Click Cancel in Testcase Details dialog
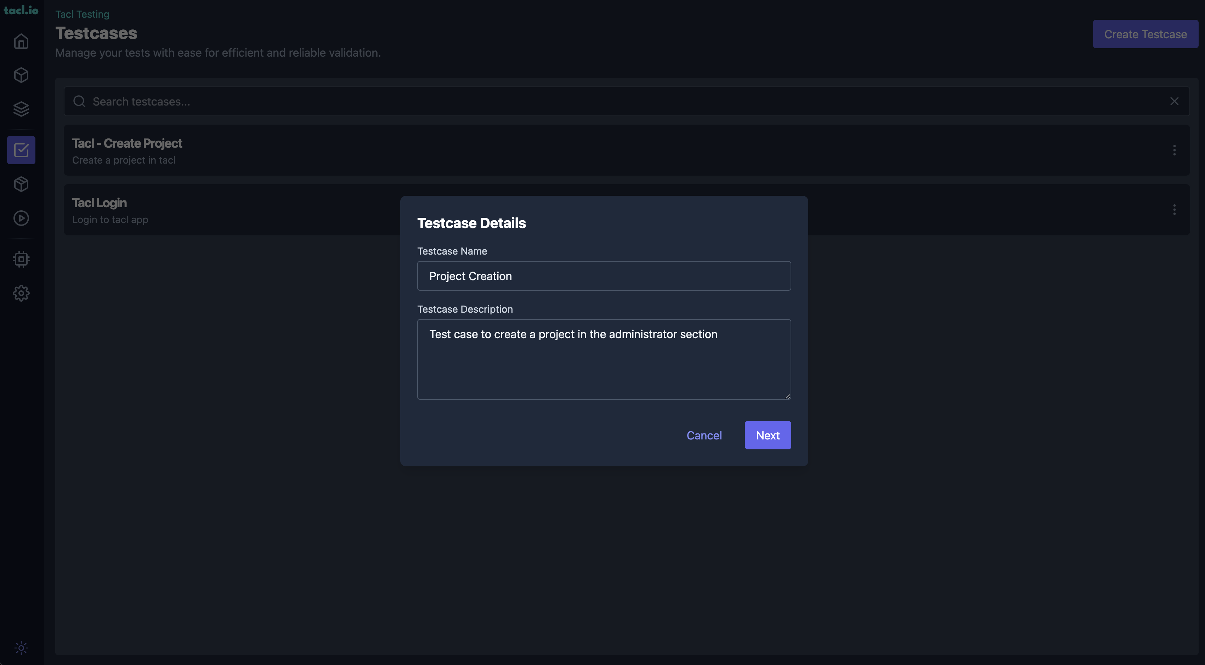 click(x=704, y=436)
